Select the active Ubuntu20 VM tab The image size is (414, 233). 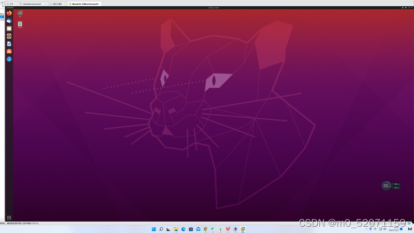point(84,4)
